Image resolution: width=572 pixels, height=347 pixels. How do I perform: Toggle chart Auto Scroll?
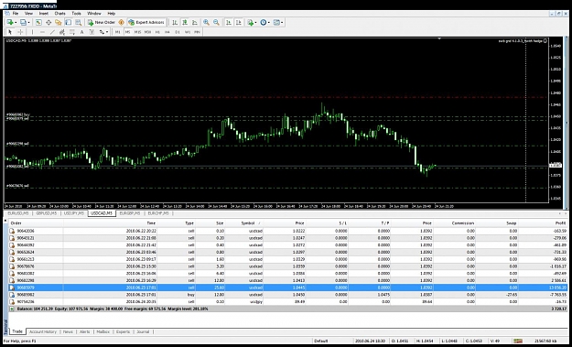tap(229, 22)
